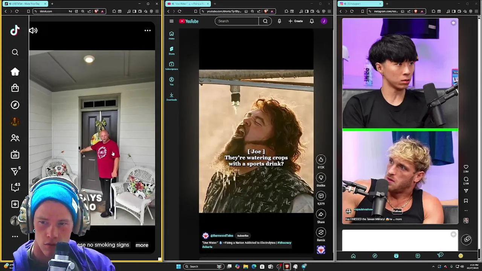Open TikTok Explore compass icon
The image size is (482, 271).
point(15,105)
